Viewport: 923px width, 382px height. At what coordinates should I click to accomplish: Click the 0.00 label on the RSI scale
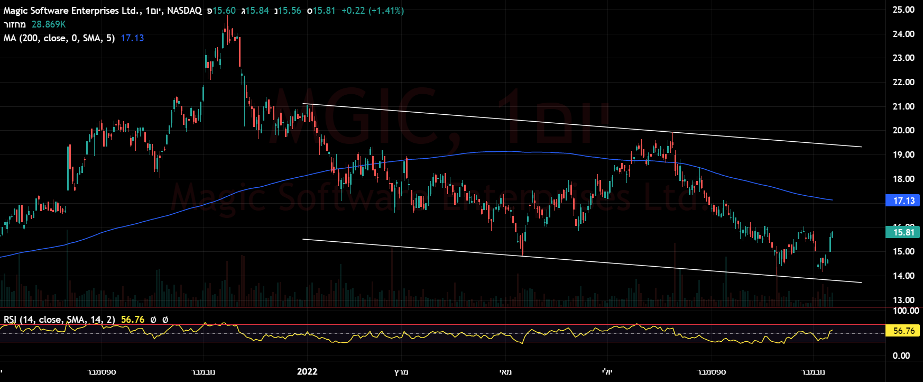(901, 356)
